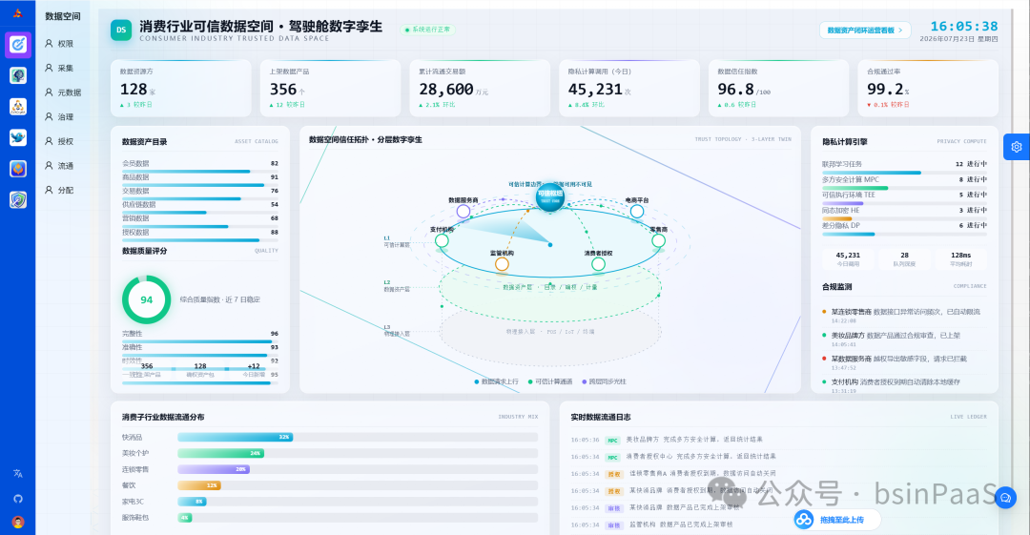Open the orange triangle app icon in sidebar

pos(18,107)
